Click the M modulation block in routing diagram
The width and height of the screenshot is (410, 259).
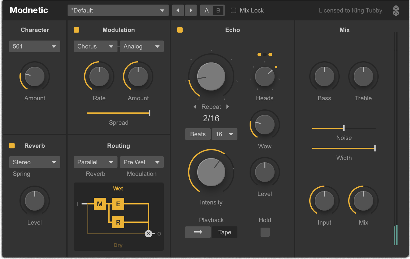100,204
